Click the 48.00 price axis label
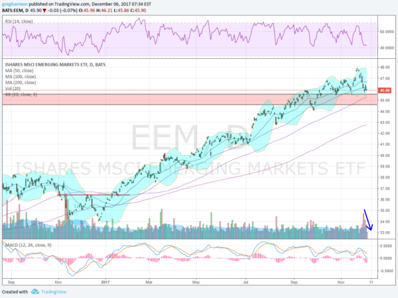 385,67
